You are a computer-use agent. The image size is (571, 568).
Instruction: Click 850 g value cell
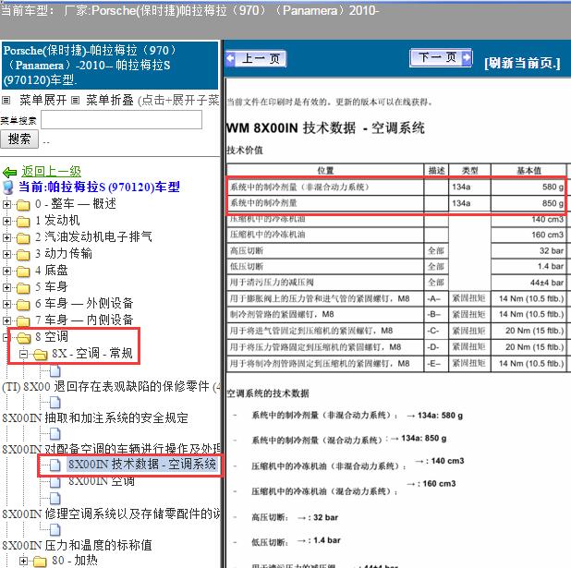528,203
